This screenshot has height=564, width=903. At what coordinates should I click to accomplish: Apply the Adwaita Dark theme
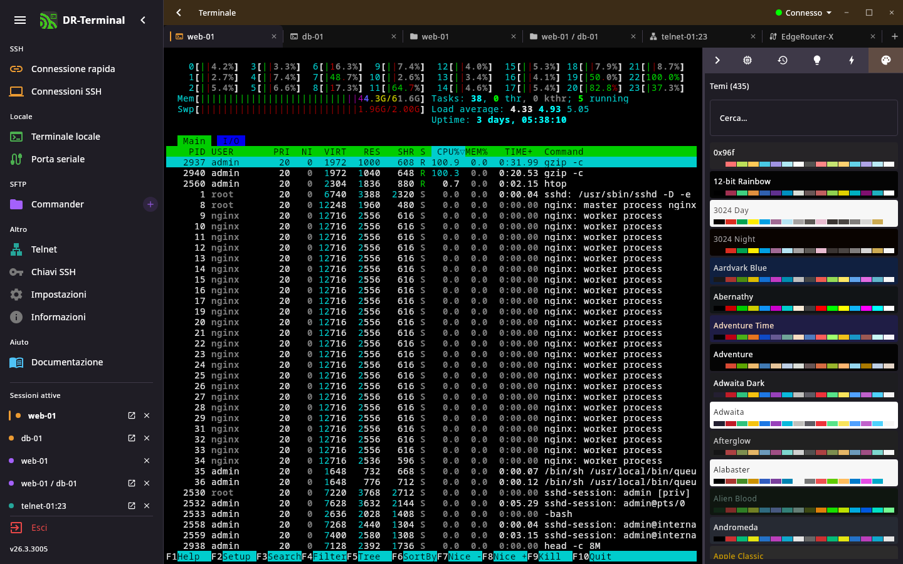coord(804,386)
